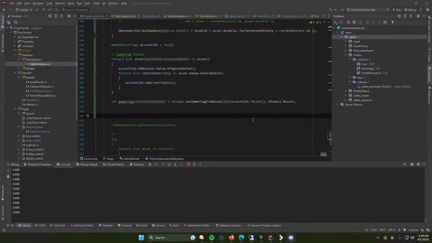The width and height of the screenshot is (432, 243).
Task: Select the Gamertag column
Action: 367,69
